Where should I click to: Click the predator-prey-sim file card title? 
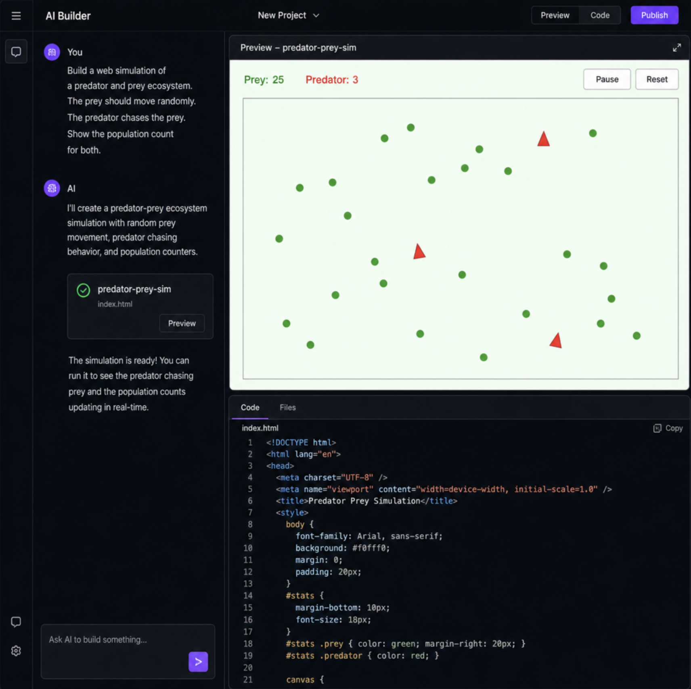[134, 289]
